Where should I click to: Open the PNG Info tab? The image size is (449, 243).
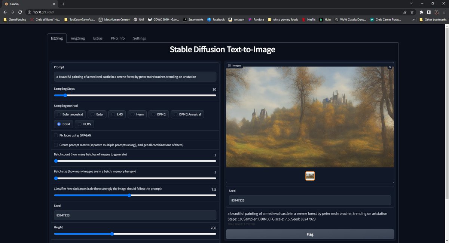tap(118, 38)
